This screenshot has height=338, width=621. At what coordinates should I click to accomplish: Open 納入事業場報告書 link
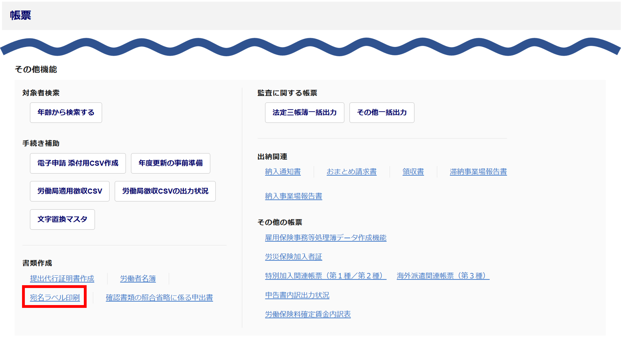pyautogui.click(x=293, y=196)
